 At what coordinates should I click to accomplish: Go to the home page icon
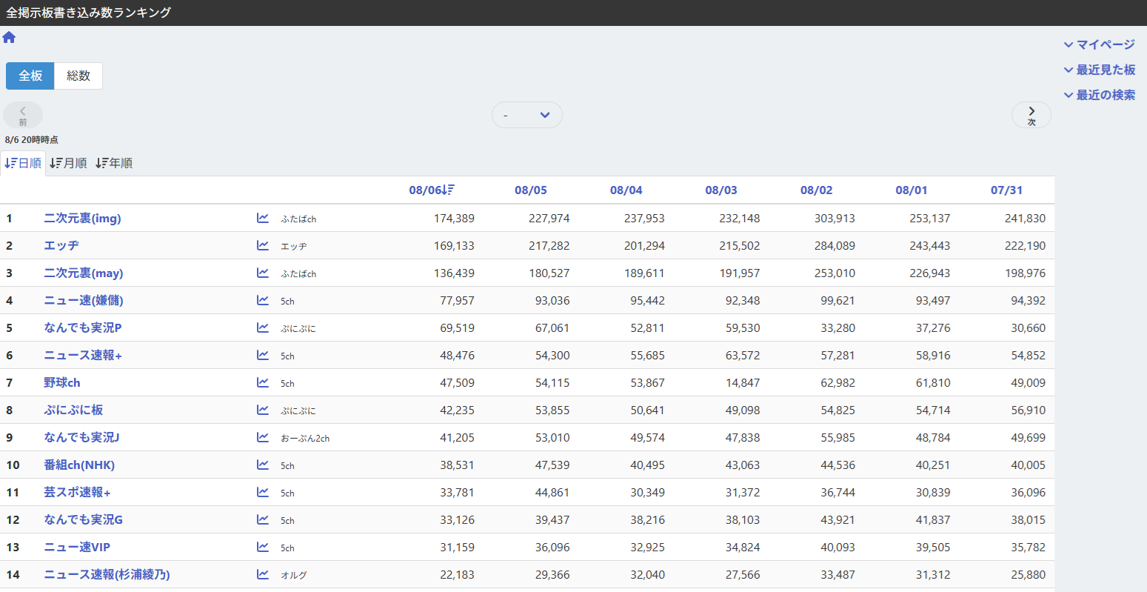(x=9, y=37)
